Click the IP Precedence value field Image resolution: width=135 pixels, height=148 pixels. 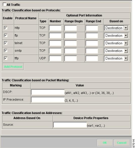click(48, 100)
